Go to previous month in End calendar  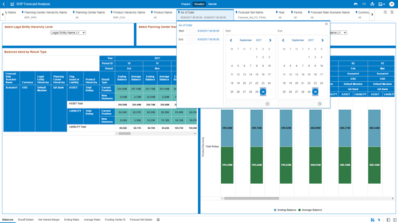click(x=283, y=40)
